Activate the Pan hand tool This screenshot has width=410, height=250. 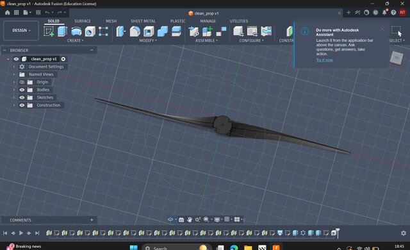[190, 219]
